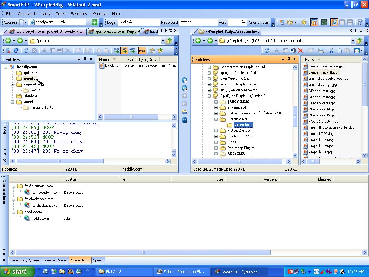Add current remote folder to favorites
Image resolution: width=369 pixels, height=277 pixels.
(160, 50)
